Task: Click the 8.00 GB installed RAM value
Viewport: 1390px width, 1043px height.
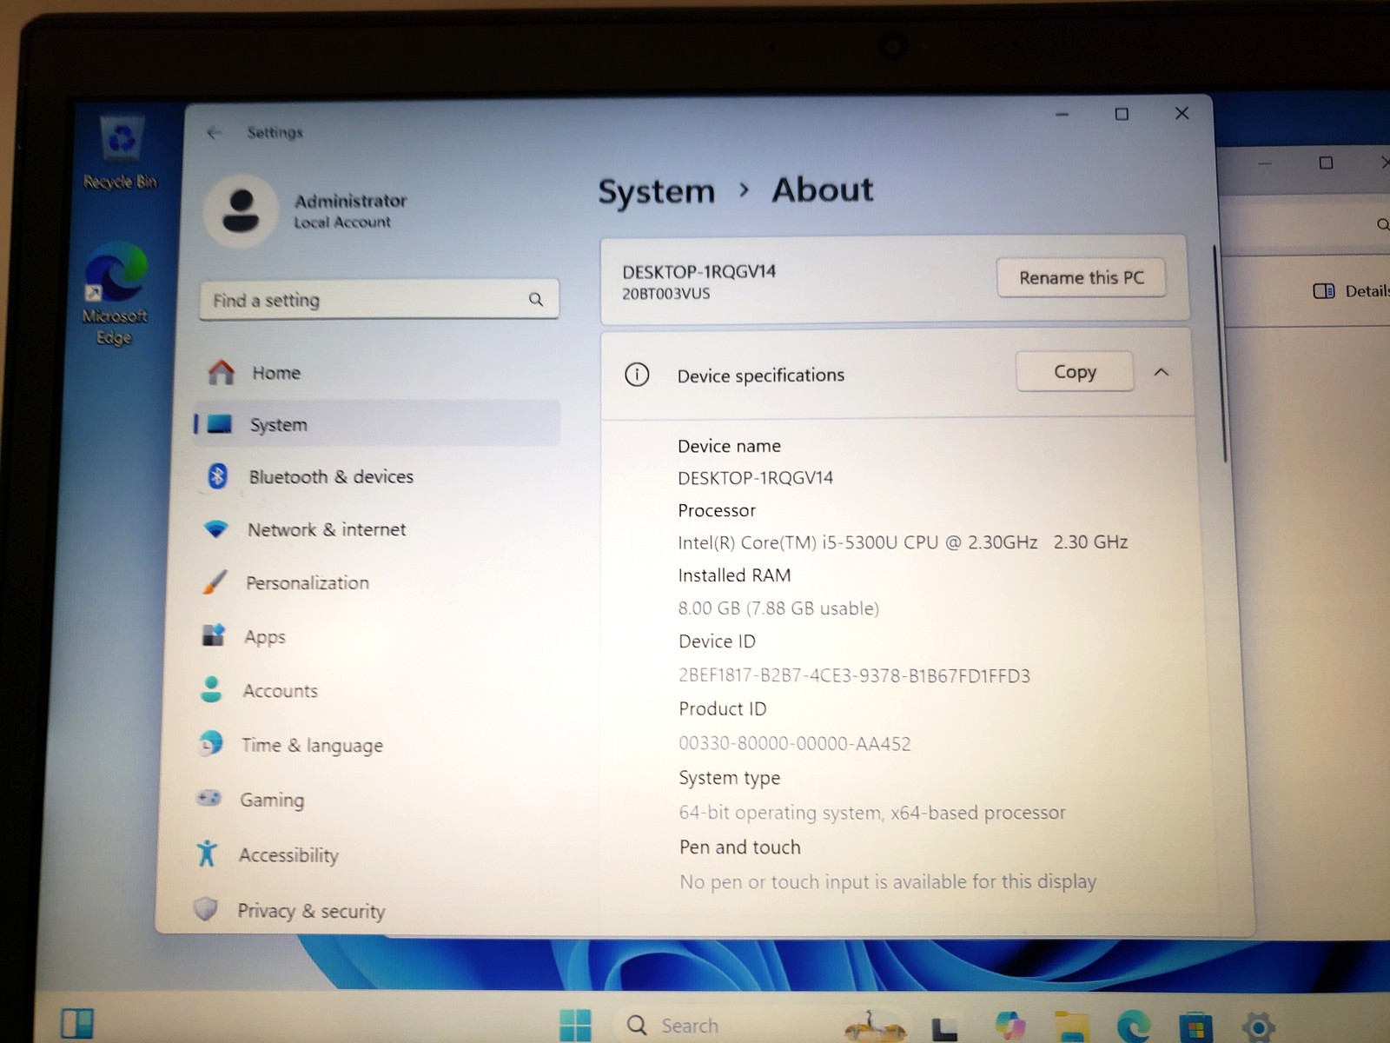Action: pyautogui.click(x=778, y=608)
